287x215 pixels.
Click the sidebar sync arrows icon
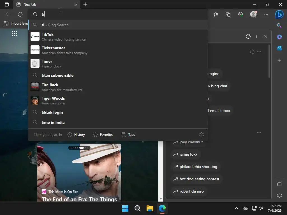click(x=252, y=52)
